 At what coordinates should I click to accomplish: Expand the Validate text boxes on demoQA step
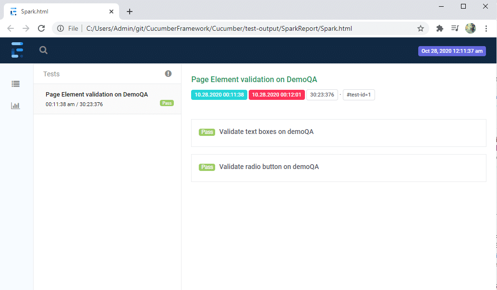[x=266, y=132]
